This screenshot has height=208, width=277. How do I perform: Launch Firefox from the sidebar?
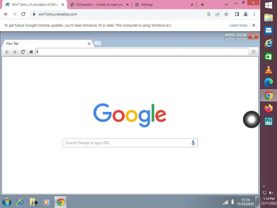pos(269,108)
